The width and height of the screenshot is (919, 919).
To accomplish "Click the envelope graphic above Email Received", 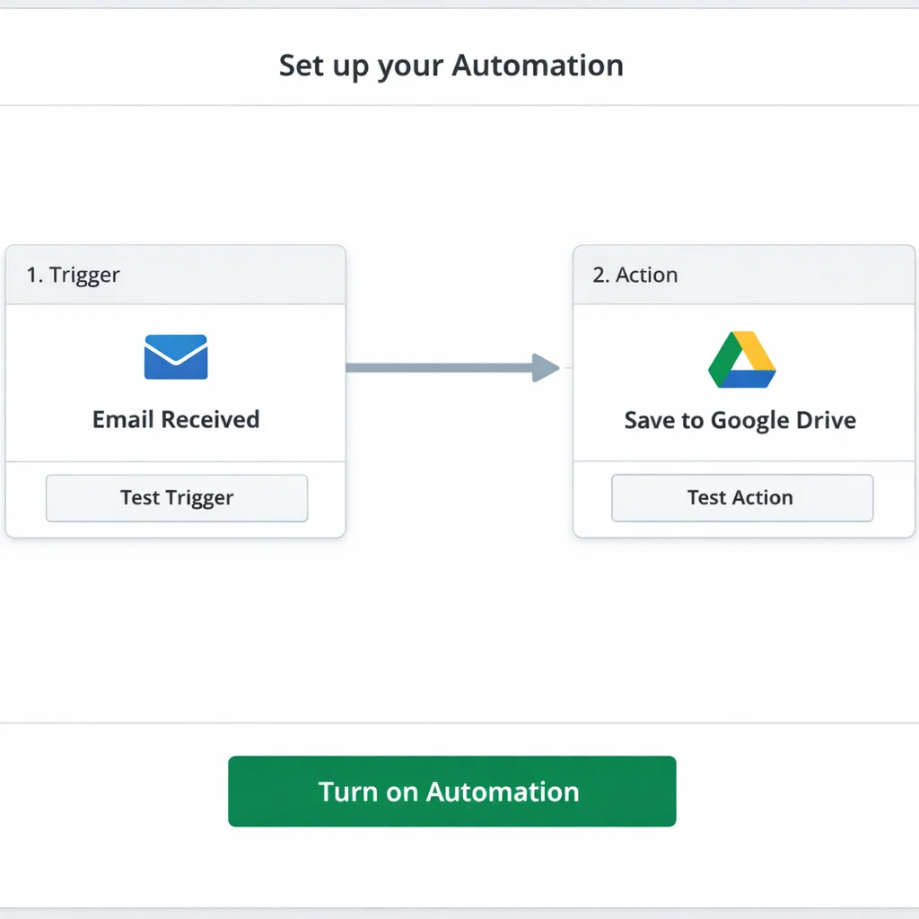I will tap(176, 356).
